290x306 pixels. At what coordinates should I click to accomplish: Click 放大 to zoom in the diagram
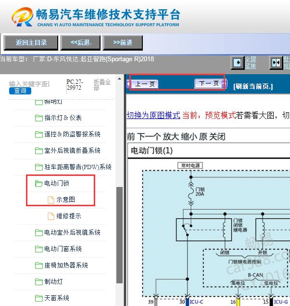point(171,136)
